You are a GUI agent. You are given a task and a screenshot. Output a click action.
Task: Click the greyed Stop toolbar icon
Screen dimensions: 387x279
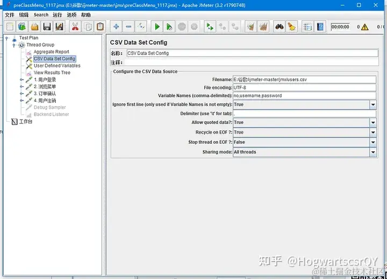tap(182, 27)
